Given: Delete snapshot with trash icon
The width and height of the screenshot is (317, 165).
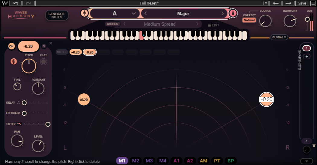Looking at the screenshot, I should point(314,145).
